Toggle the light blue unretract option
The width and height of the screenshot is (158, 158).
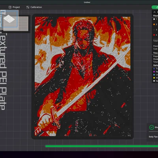coord(154,75)
